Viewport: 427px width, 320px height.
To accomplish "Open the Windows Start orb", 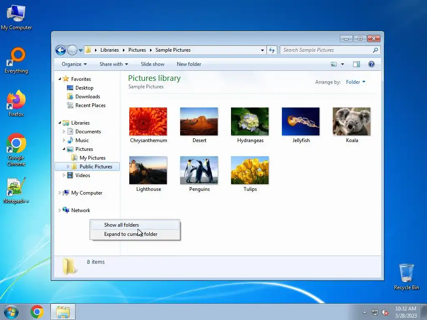I will coord(11,312).
